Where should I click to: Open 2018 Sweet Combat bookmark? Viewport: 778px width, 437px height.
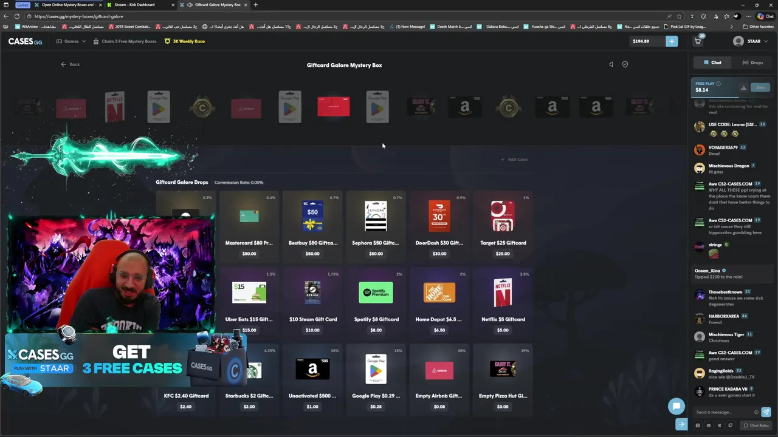click(129, 27)
